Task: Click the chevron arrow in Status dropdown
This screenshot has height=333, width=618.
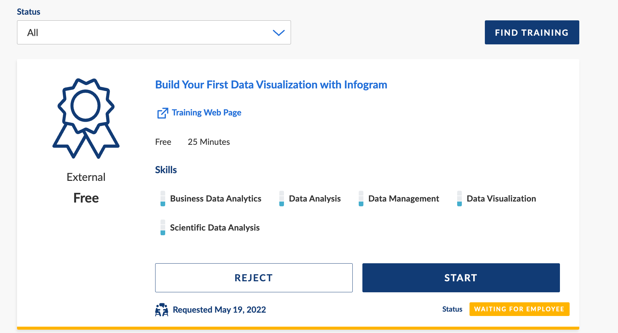Action: click(279, 33)
